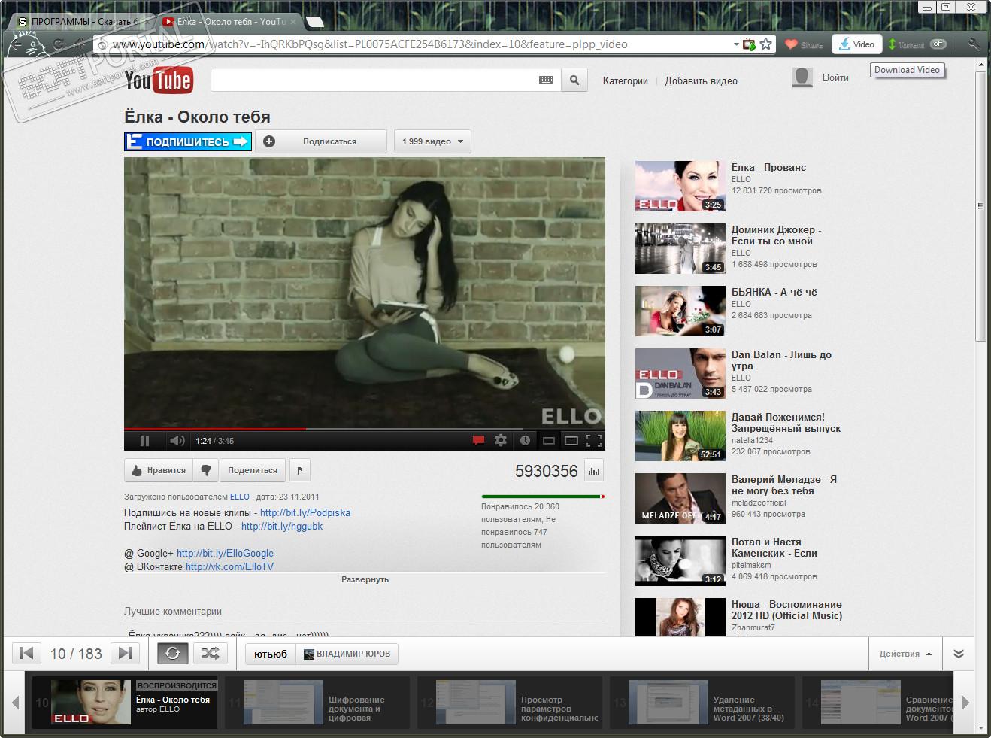The width and height of the screenshot is (991, 738).
Task: Select playlist item Просмотр параметров конфиденциальности
Action: 510,703
